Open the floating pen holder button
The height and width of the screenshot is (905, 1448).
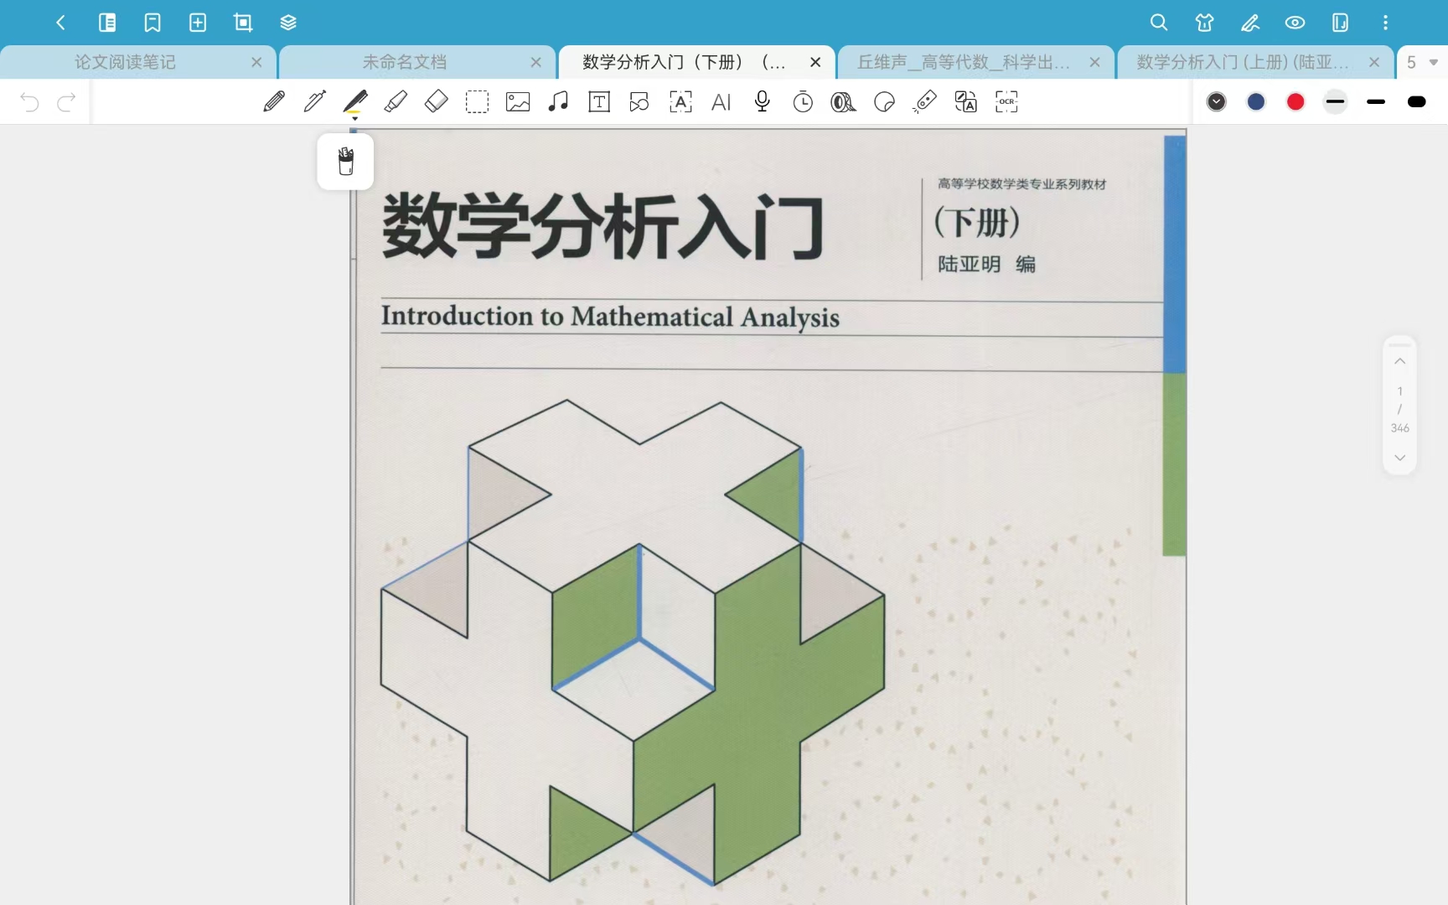click(345, 161)
